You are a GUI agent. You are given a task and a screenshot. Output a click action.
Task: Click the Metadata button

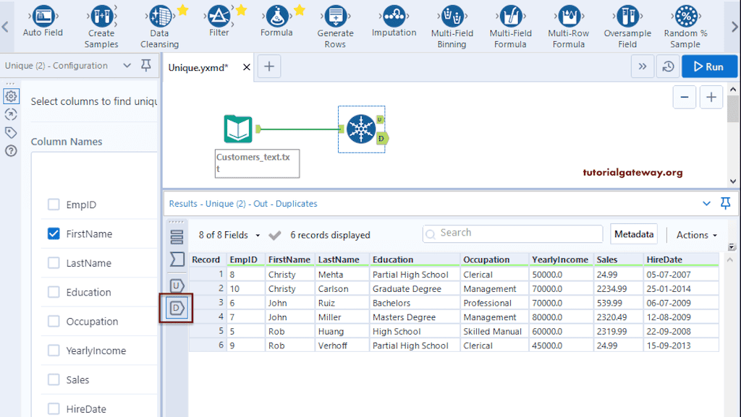click(x=634, y=233)
